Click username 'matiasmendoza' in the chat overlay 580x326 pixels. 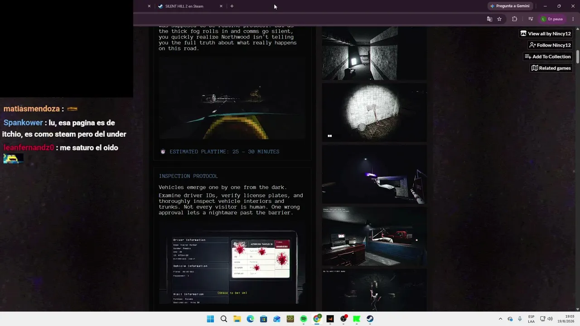click(x=32, y=109)
